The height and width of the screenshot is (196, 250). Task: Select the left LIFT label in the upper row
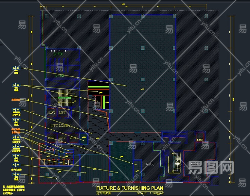coord(52,113)
